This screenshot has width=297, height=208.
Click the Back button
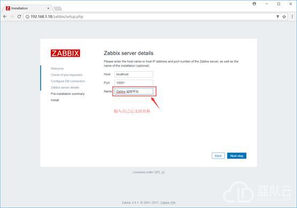tap(218, 156)
